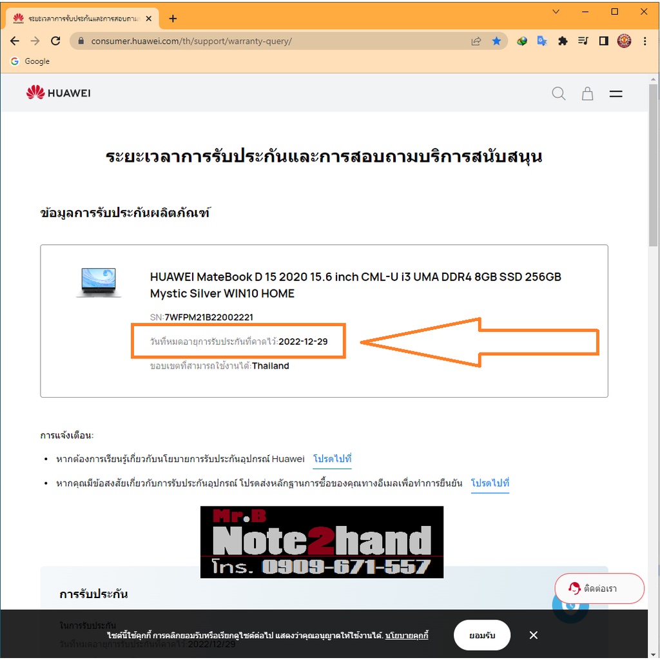Screen dimensions: 660x660
Task: Open the shopping bag icon
Action: (x=587, y=93)
